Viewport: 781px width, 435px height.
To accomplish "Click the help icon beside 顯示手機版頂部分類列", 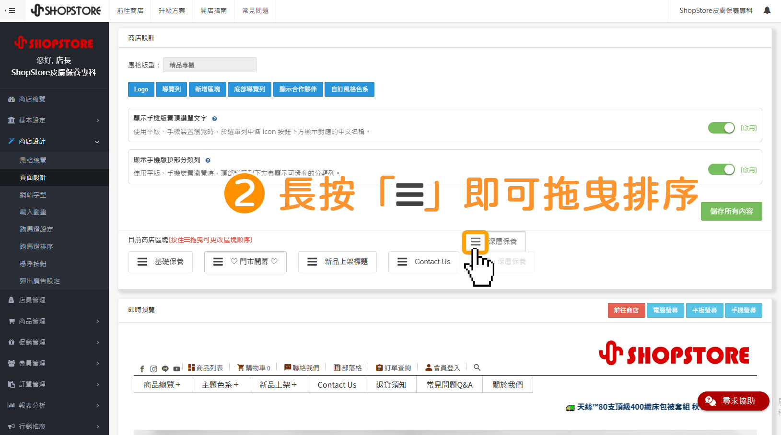I will 208,160.
